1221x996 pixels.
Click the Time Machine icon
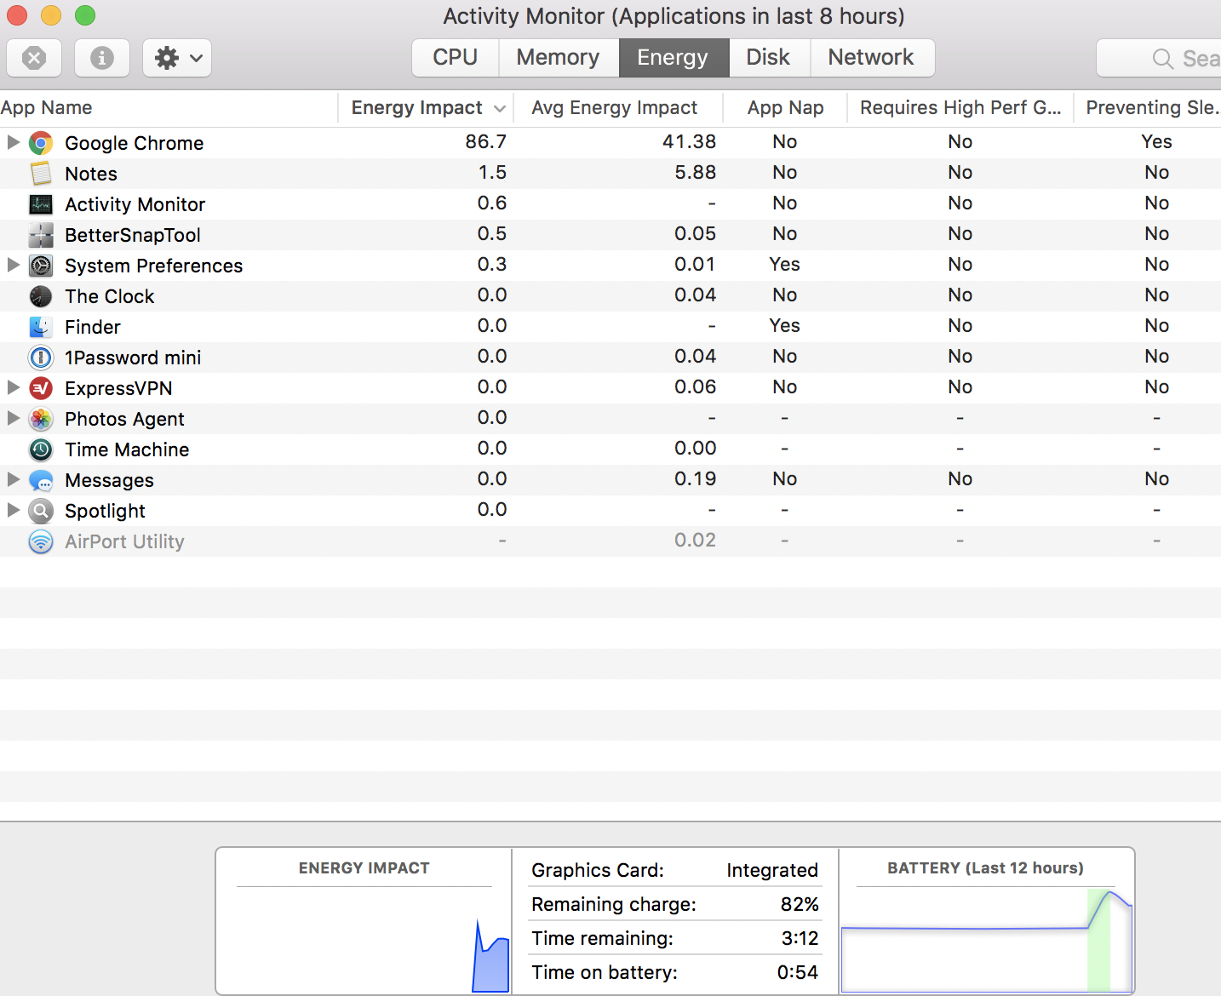click(41, 449)
